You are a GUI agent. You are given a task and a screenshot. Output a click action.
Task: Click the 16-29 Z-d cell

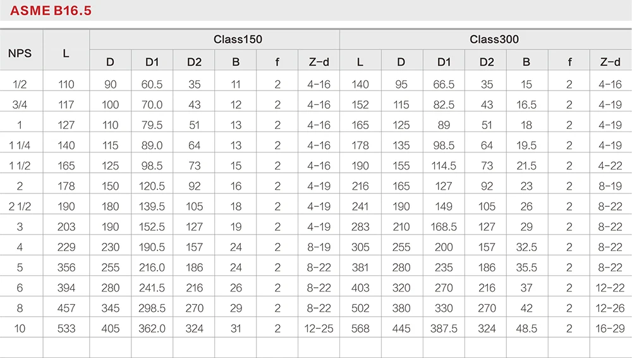click(610, 328)
